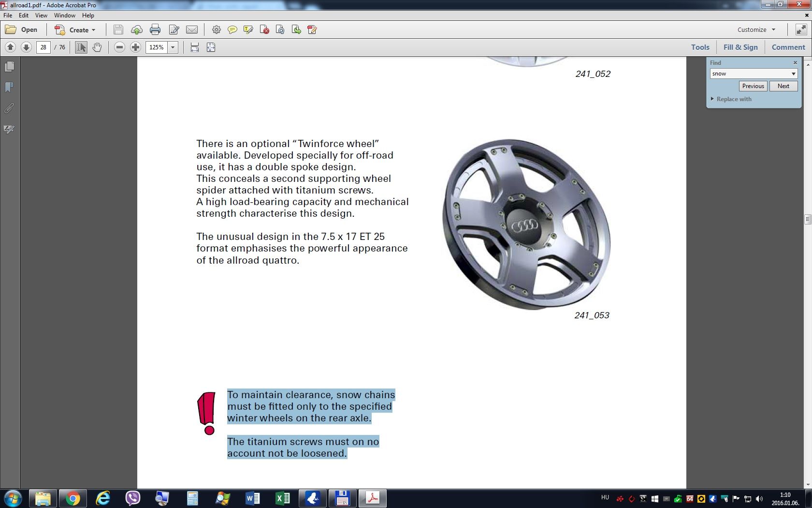Screen dimensions: 812x508
Task: Show Signatures panel in sidebar
Action: click(x=9, y=129)
